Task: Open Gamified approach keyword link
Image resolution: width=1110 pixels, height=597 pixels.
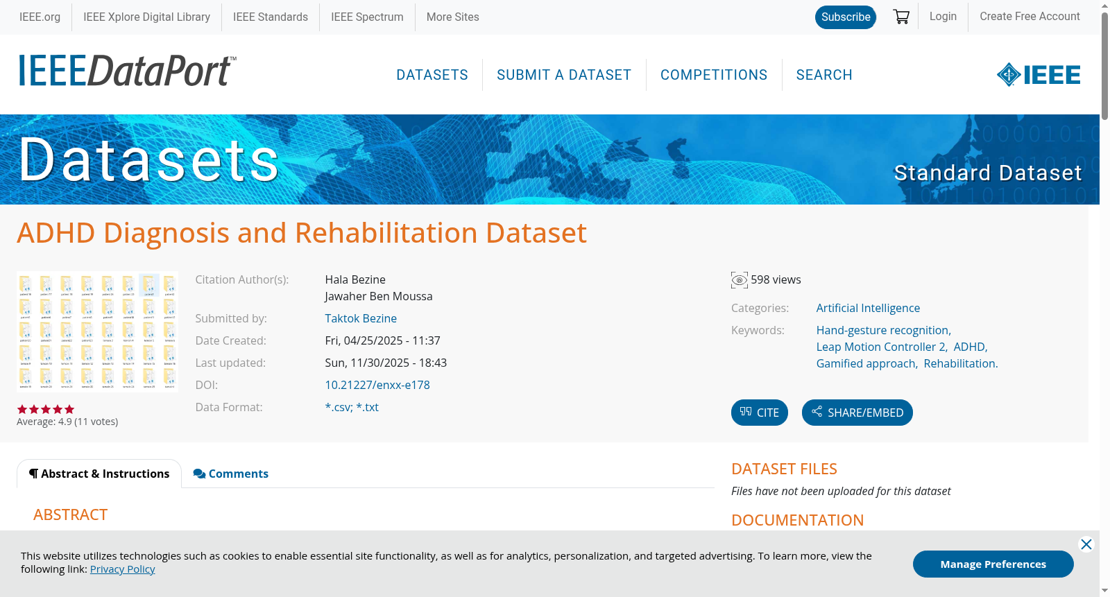Action: point(866,363)
